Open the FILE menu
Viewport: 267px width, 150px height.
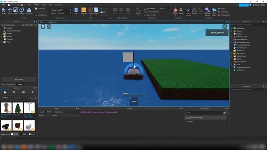click(x=3, y=5)
